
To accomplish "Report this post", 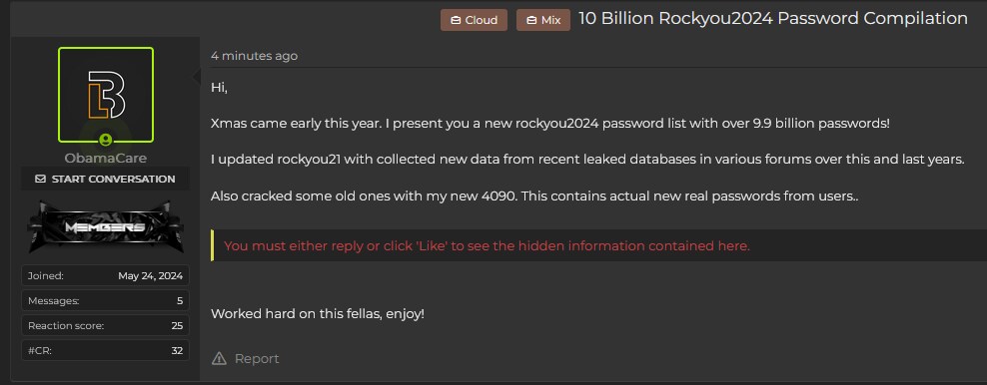I will [246, 359].
